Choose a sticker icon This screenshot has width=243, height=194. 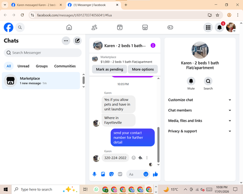pyautogui.click(x=111, y=174)
